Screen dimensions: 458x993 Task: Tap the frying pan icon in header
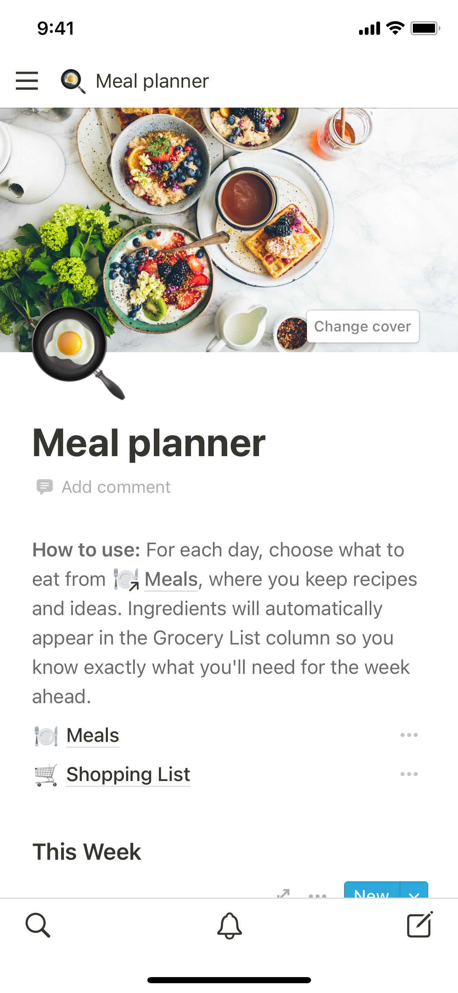73,81
